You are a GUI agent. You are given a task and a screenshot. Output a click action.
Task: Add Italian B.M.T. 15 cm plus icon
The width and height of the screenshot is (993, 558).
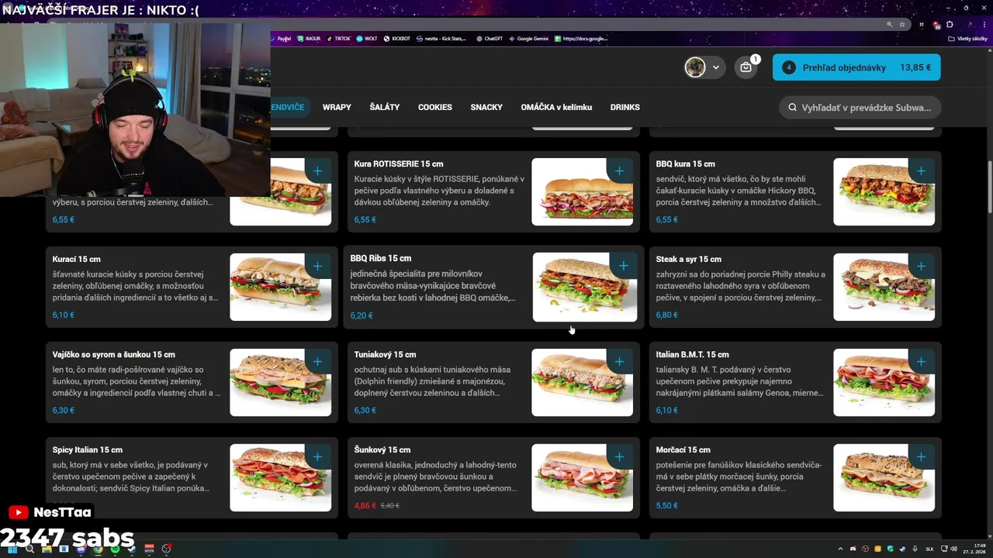pos(921,361)
